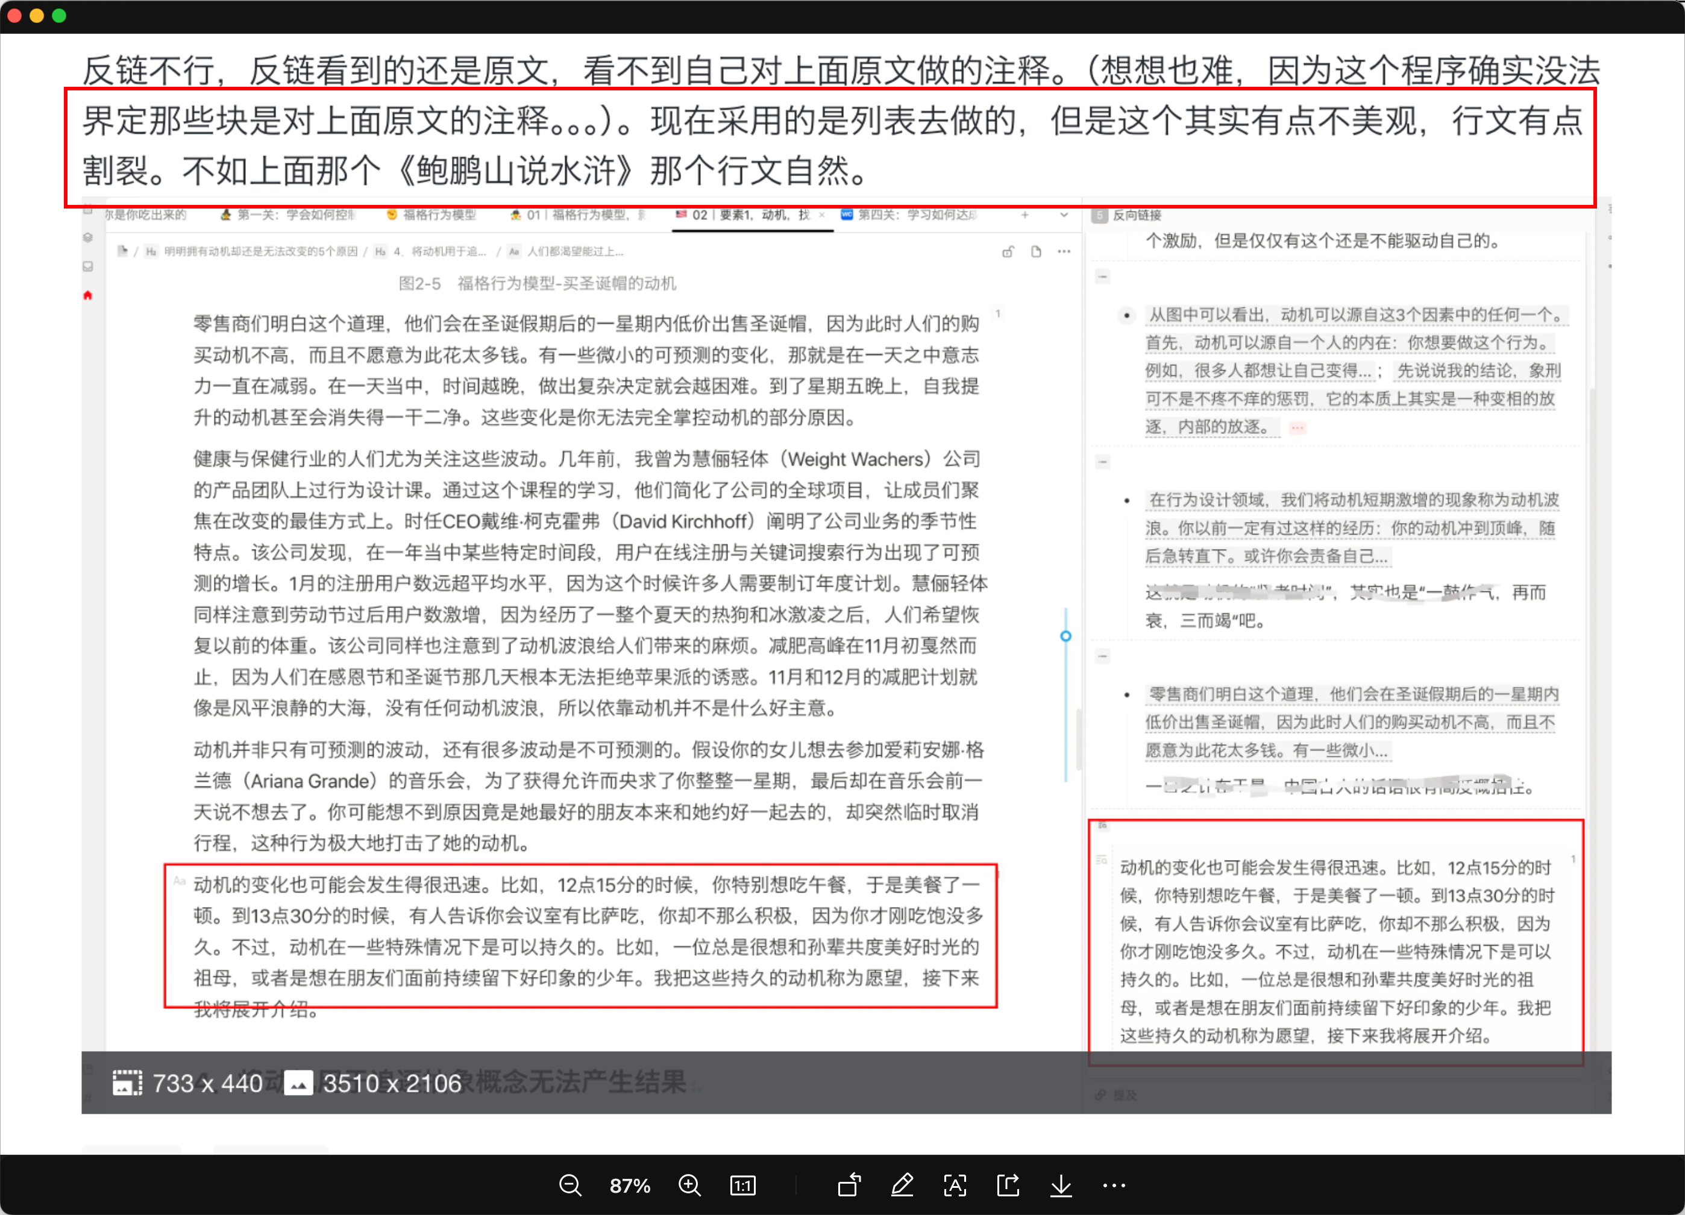The image size is (1685, 1215).
Task: Zoom in using the magnifier plus icon
Action: tap(689, 1185)
